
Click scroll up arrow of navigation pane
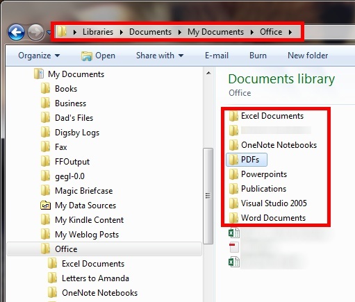pos(208,73)
